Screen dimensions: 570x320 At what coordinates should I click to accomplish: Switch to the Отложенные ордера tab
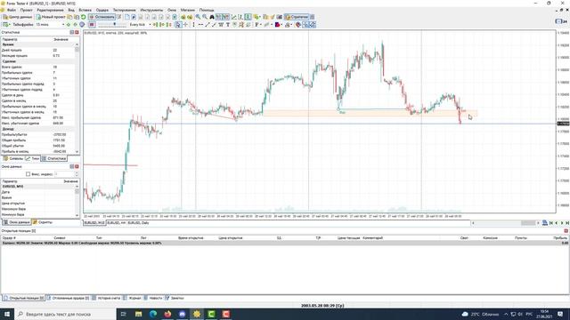coord(68,298)
